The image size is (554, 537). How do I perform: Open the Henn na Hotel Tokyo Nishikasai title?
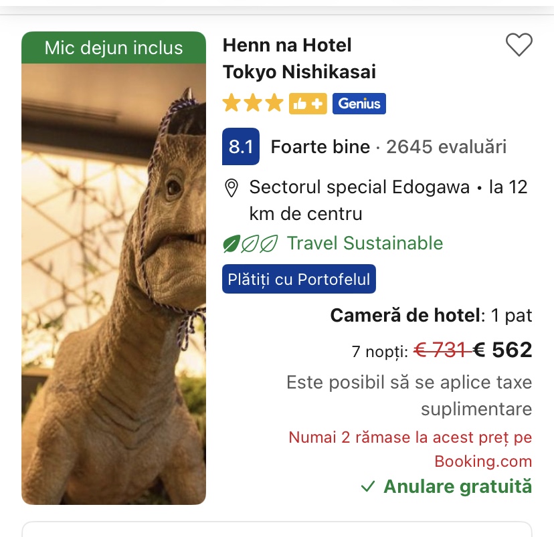299,58
